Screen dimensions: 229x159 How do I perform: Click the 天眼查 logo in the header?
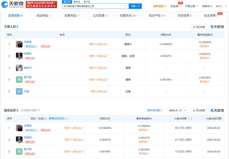(x=13, y=4)
